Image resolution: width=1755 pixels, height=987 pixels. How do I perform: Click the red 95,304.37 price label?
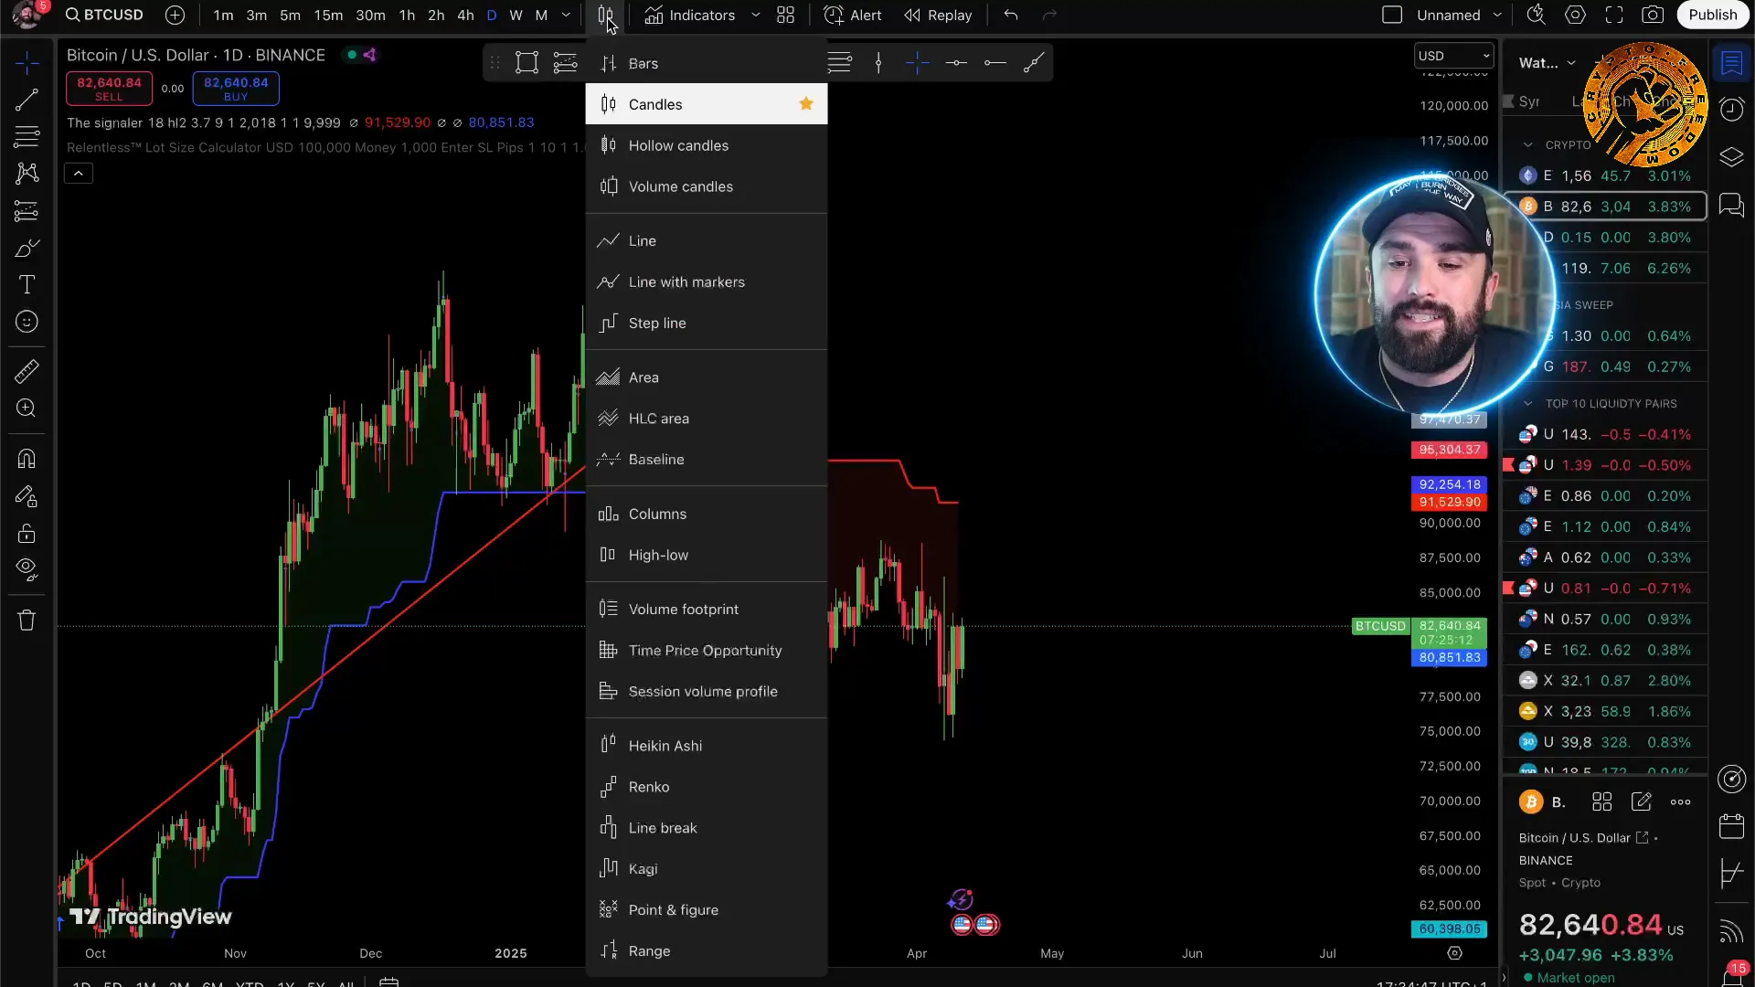pos(1449,450)
